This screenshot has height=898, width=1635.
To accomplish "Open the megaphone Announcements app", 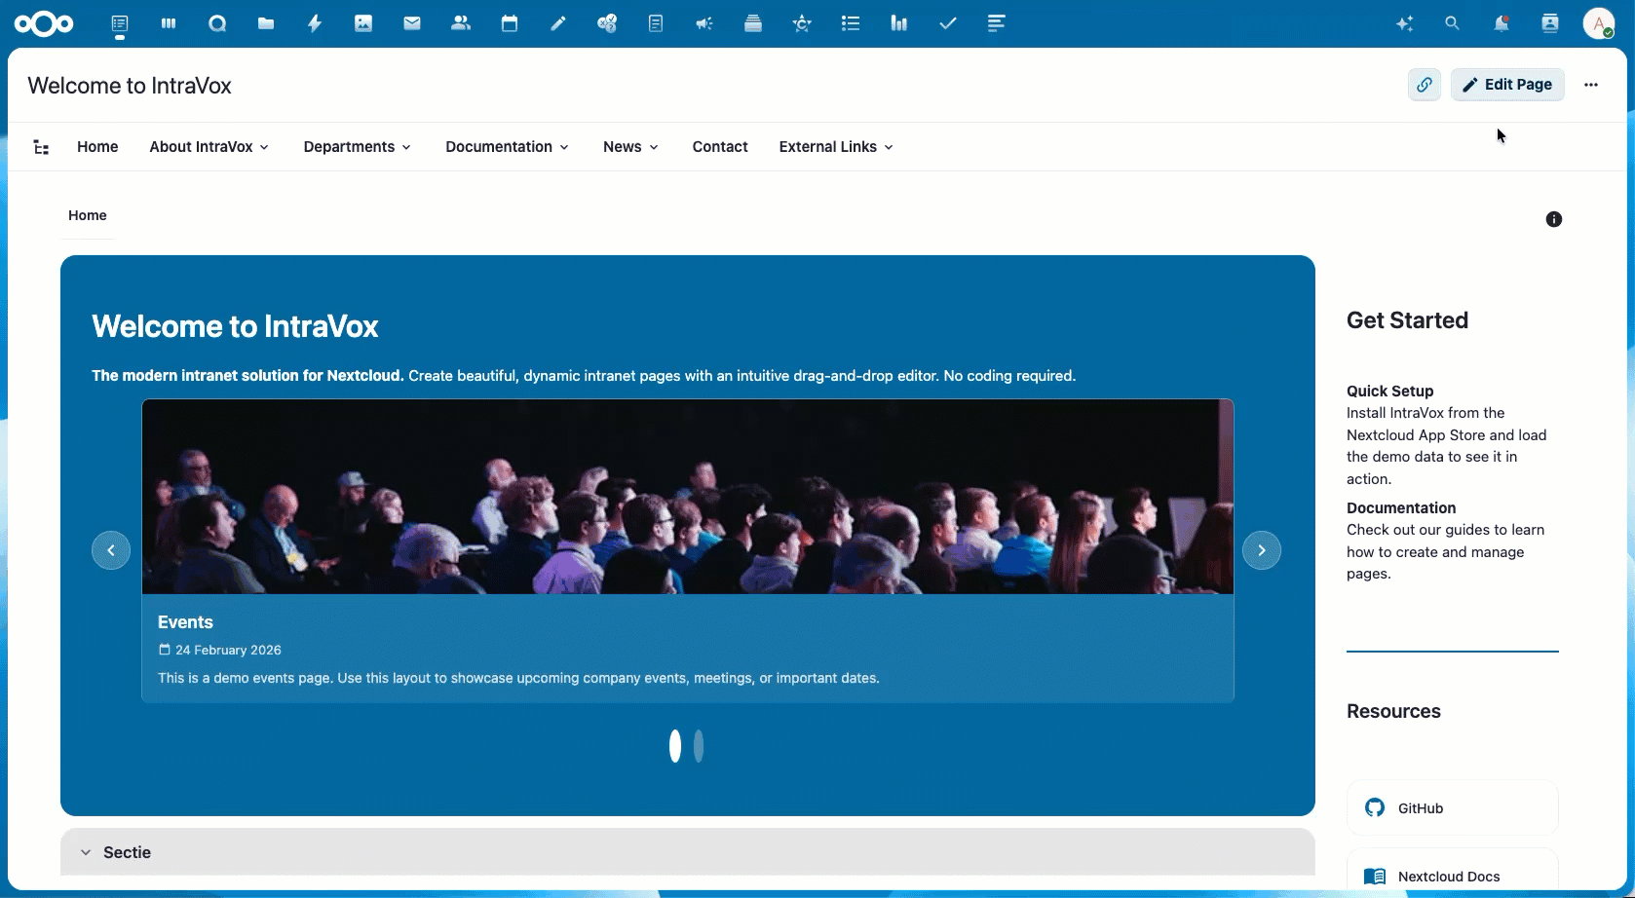I will click(704, 23).
